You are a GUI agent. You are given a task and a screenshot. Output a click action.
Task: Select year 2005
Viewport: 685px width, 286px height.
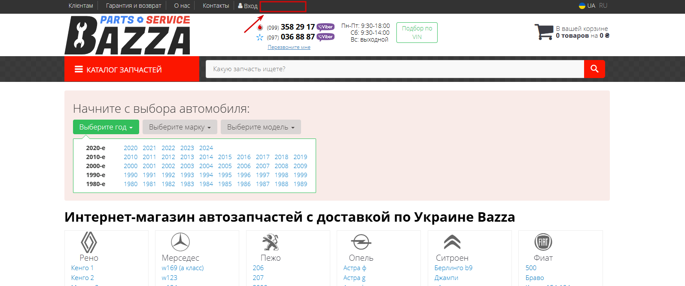click(225, 166)
